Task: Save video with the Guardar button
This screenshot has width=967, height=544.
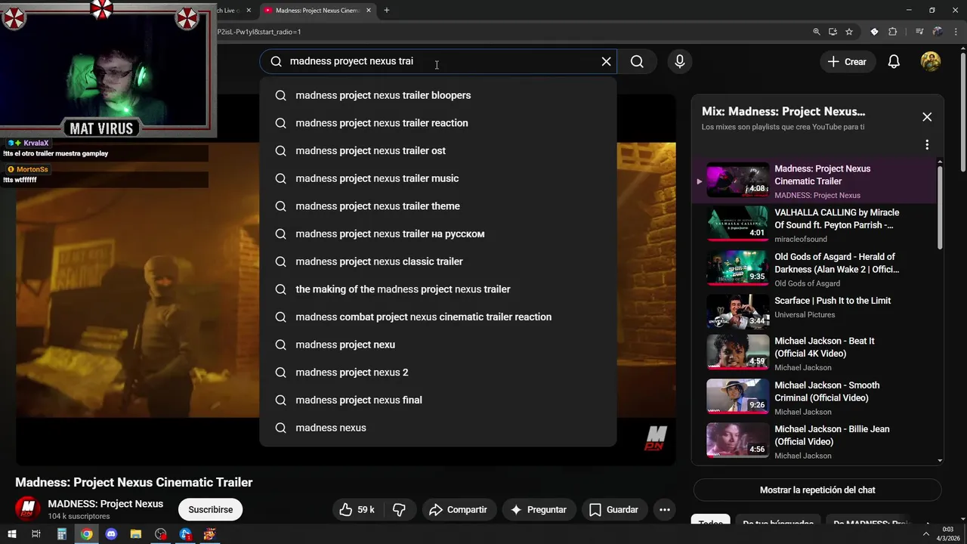Action: pyautogui.click(x=614, y=510)
